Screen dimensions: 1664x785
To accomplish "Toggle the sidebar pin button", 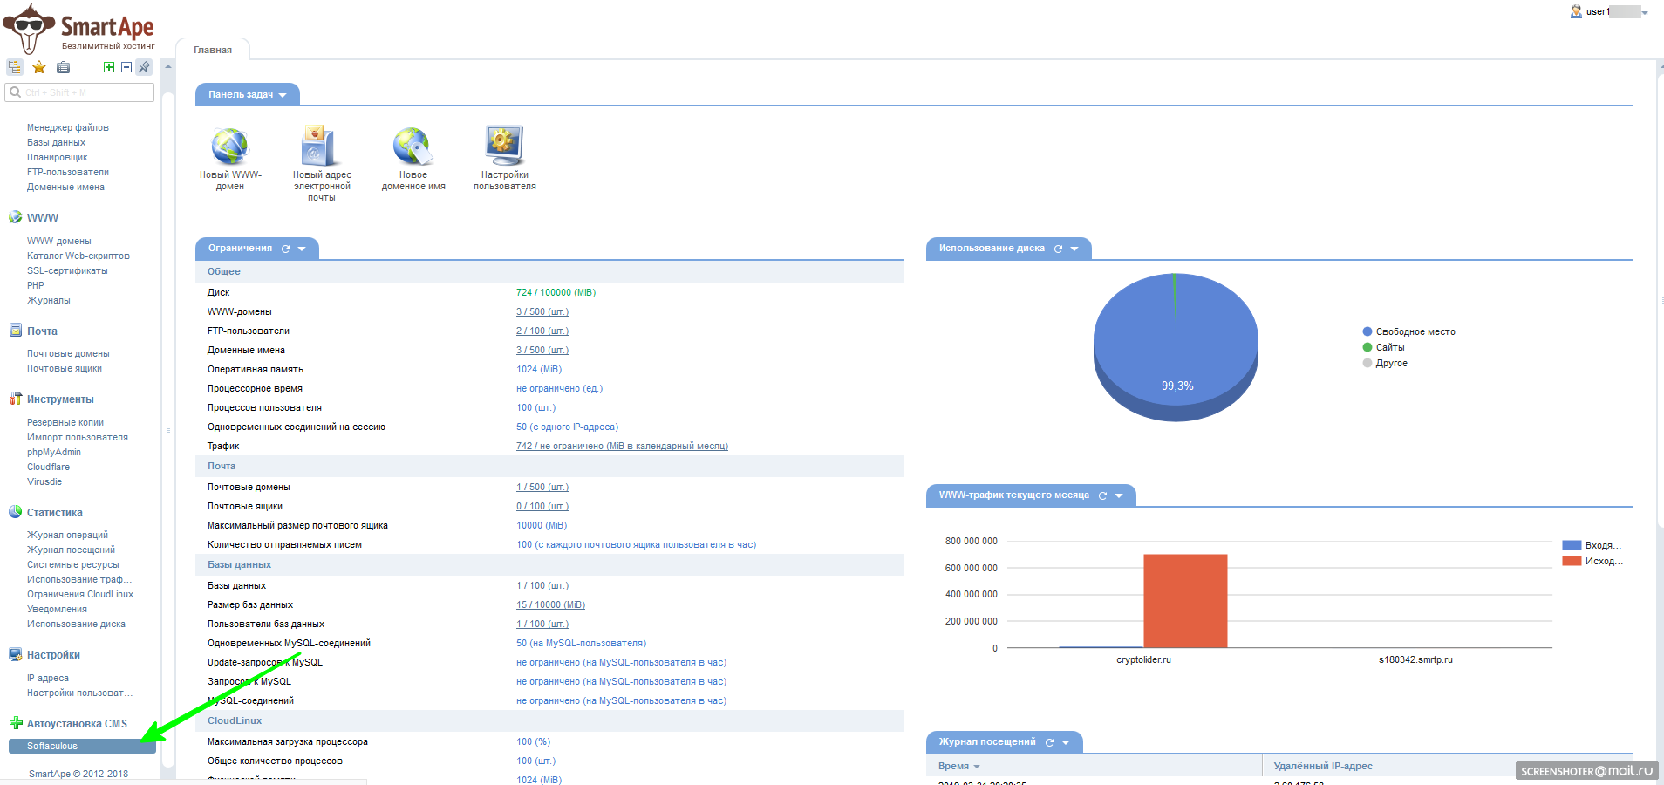I will 144,67.
